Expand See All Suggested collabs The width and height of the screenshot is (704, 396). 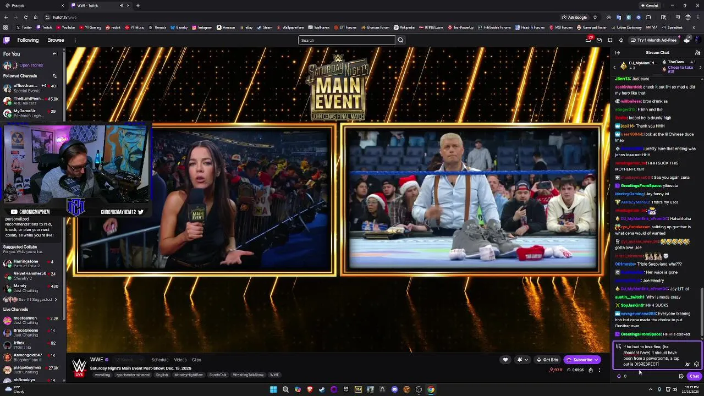click(30, 300)
